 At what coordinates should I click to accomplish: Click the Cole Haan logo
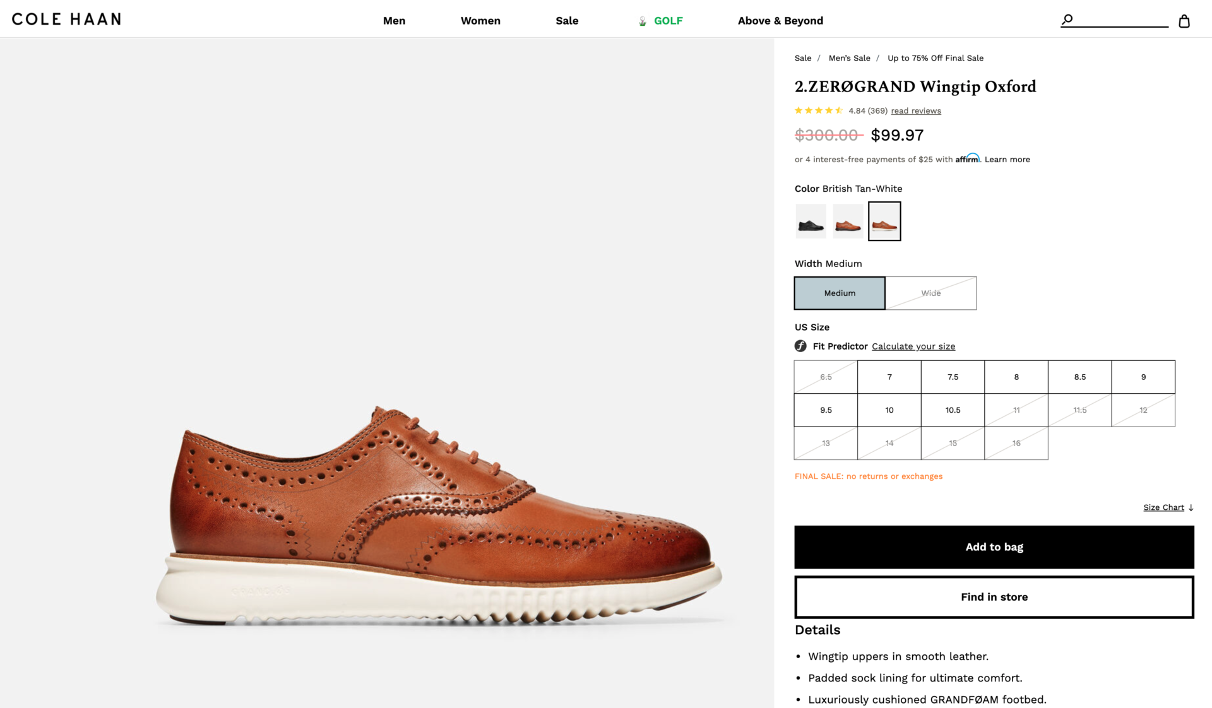(x=66, y=20)
